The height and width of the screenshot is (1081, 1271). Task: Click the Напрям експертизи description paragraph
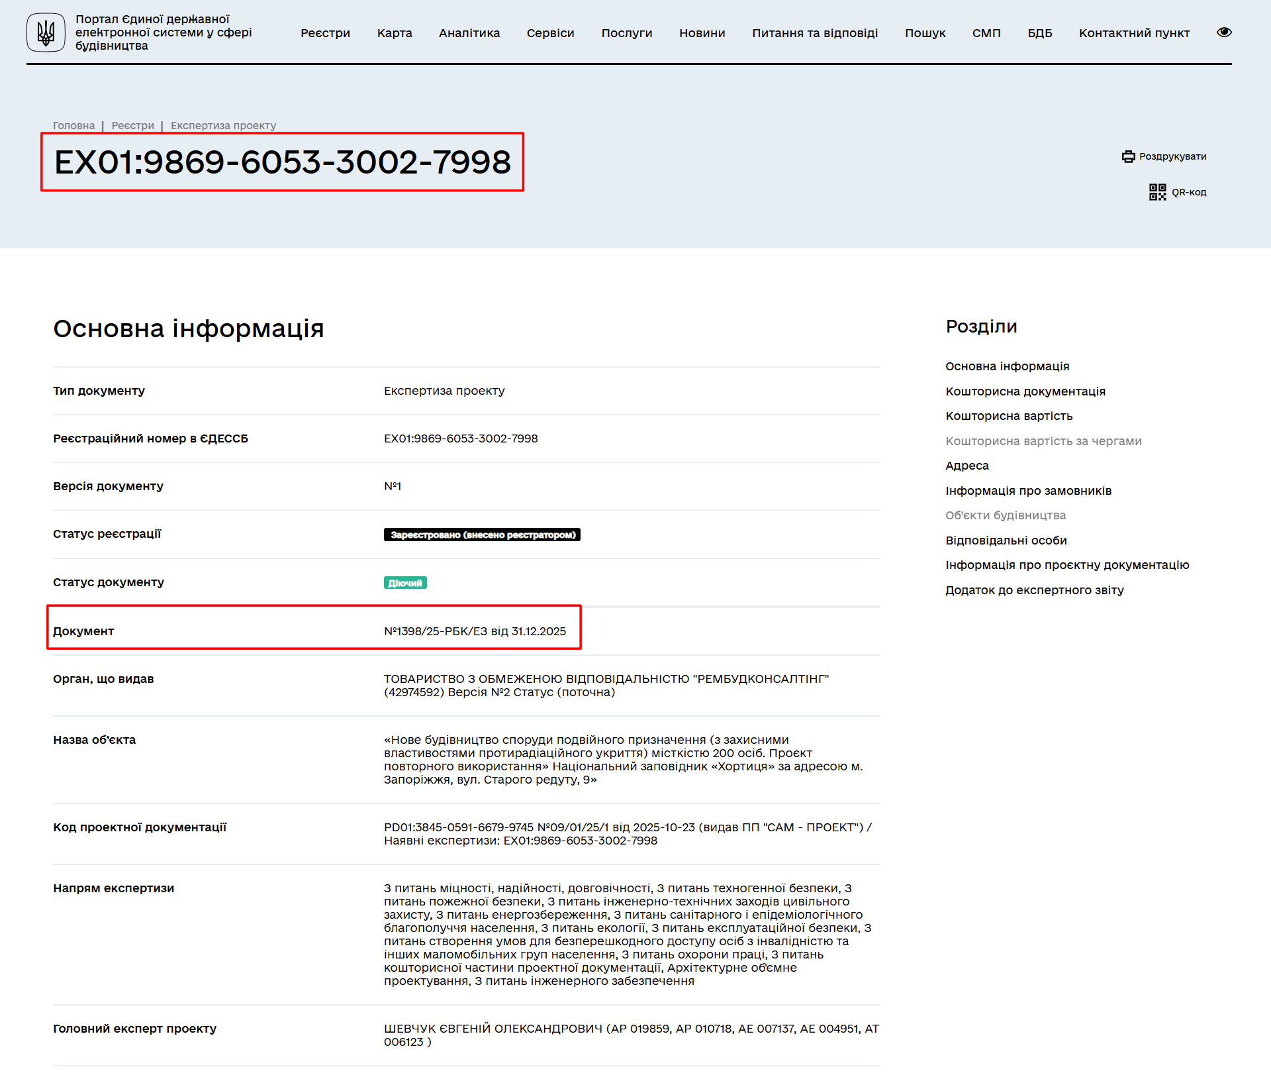point(628,935)
